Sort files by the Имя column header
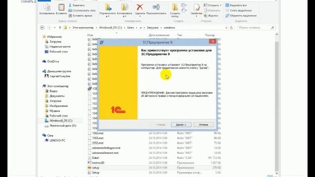The width and height of the screenshot is (315, 177). coord(90,35)
